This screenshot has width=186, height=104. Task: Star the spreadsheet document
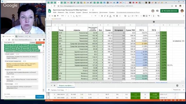click(90, 10)
